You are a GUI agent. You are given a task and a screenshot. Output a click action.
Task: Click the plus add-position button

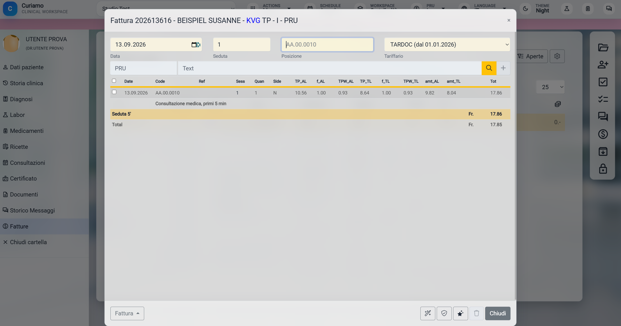[x=503, y=68]
